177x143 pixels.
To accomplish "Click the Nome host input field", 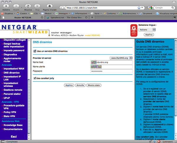I will click(x=112, y=62).
